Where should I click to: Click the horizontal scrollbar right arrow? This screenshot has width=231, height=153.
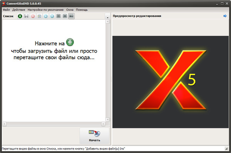(x=103, y=124)
